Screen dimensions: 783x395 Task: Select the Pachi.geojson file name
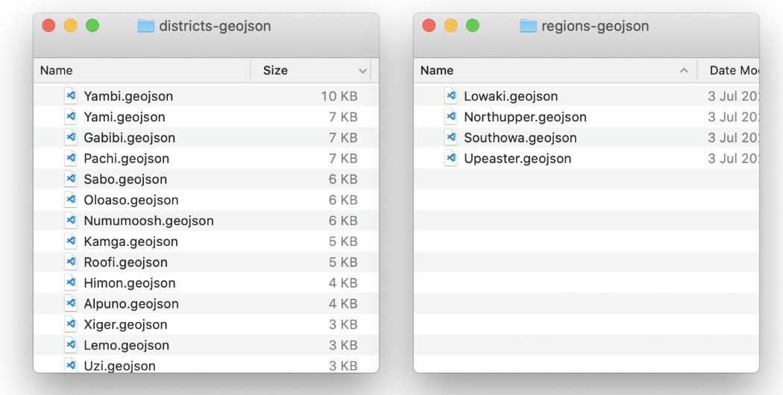click(126, 158)
